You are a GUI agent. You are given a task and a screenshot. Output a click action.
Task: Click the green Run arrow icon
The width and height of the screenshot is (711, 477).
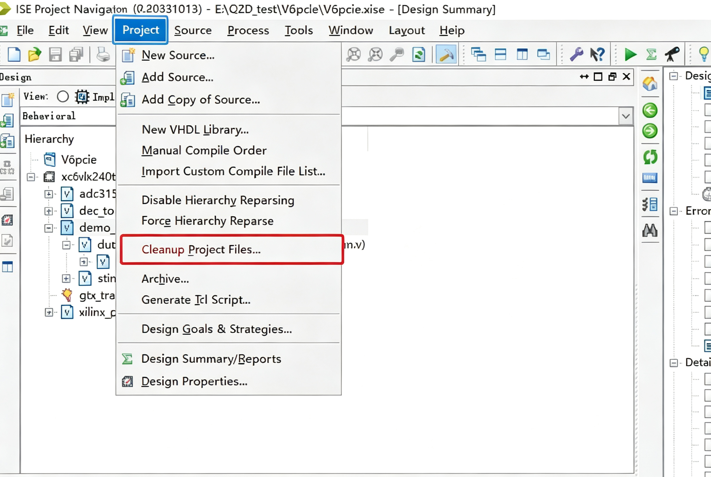[x=630, y=55]
